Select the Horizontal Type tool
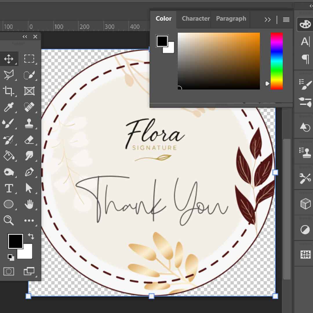The image size is (313, 313). click(9, 188)
